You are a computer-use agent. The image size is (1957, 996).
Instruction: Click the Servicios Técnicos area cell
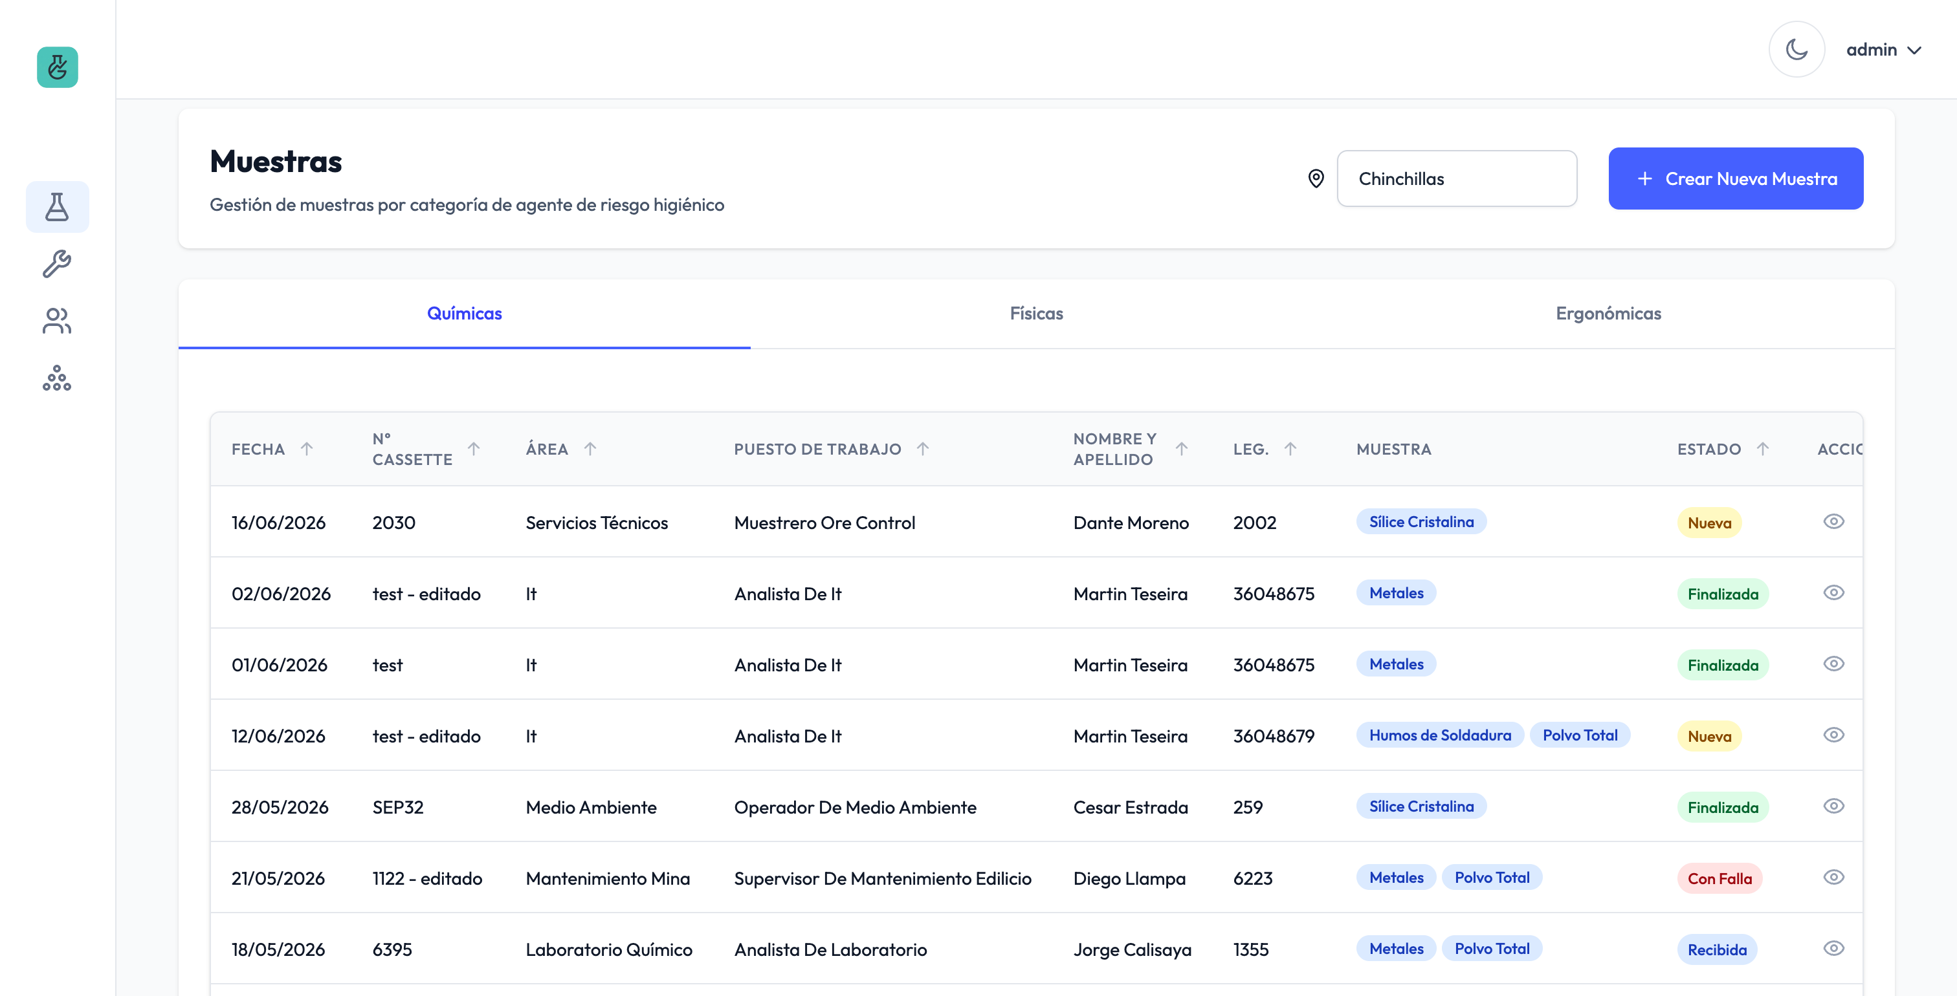(x=597, y=523)
